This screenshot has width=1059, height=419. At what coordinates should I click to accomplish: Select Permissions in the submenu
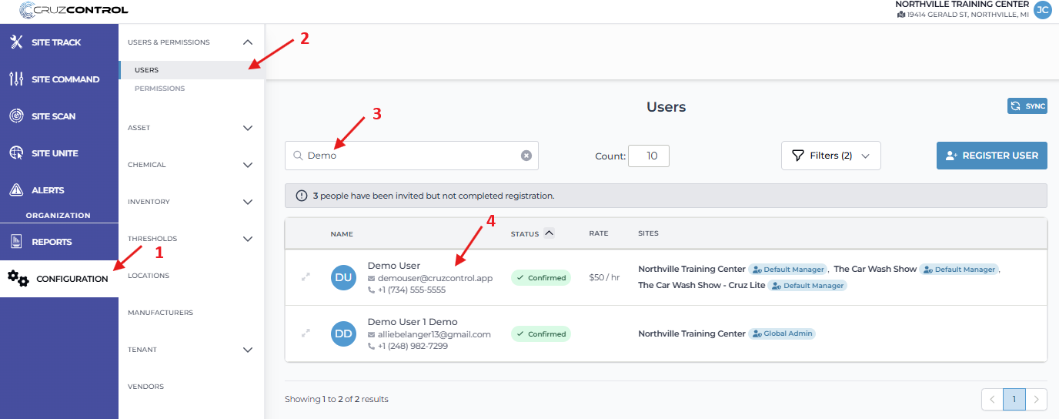tap(159, 89)
